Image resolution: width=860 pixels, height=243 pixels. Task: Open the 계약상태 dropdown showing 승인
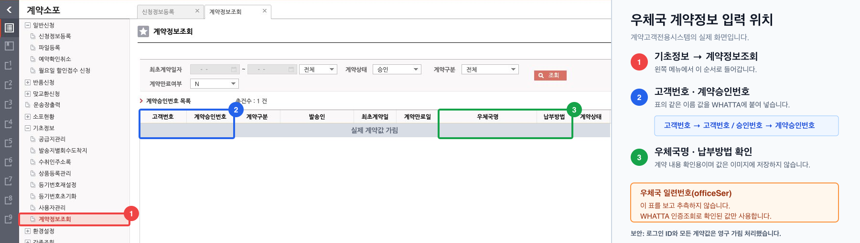(397, 70)
